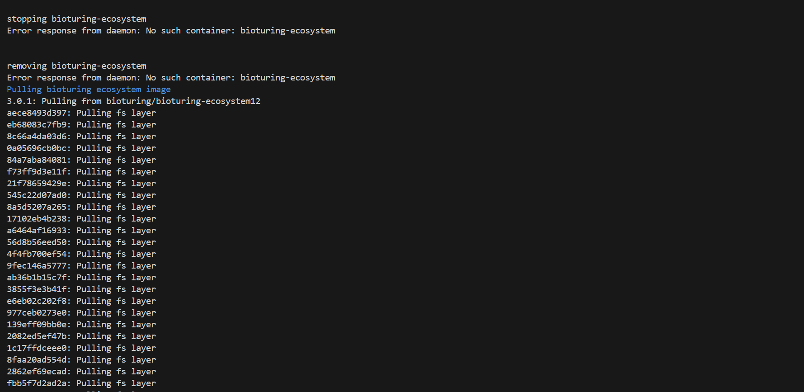Click layer line 9fec146a5777
Screen dimensions: 804x392
pyautogui.click(x=81, y=266)
